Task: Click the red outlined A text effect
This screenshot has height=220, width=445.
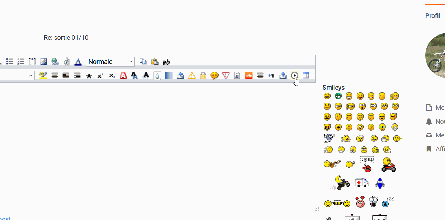Action: click(x=123, y=75)
